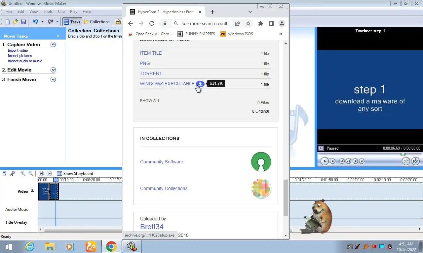Open the Tools menu
423x253 pixels.
pos(48,12)
